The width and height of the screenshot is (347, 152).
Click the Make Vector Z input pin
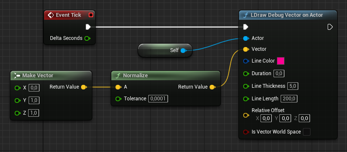pos(17,113)
